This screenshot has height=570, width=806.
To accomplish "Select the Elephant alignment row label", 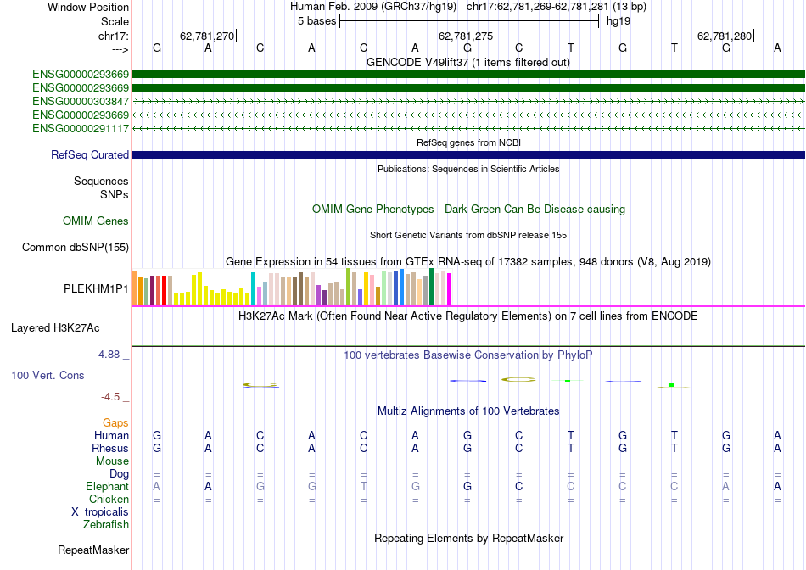I will (107, 486).
